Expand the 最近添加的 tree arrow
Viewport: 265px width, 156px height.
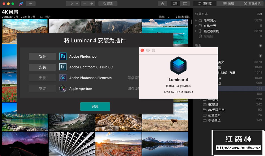coord(196,31)
